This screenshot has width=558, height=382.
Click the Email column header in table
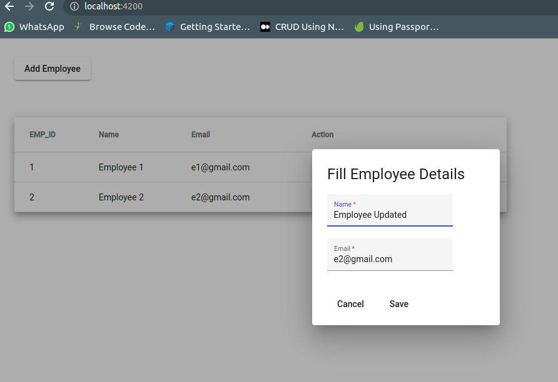point(201,135)
